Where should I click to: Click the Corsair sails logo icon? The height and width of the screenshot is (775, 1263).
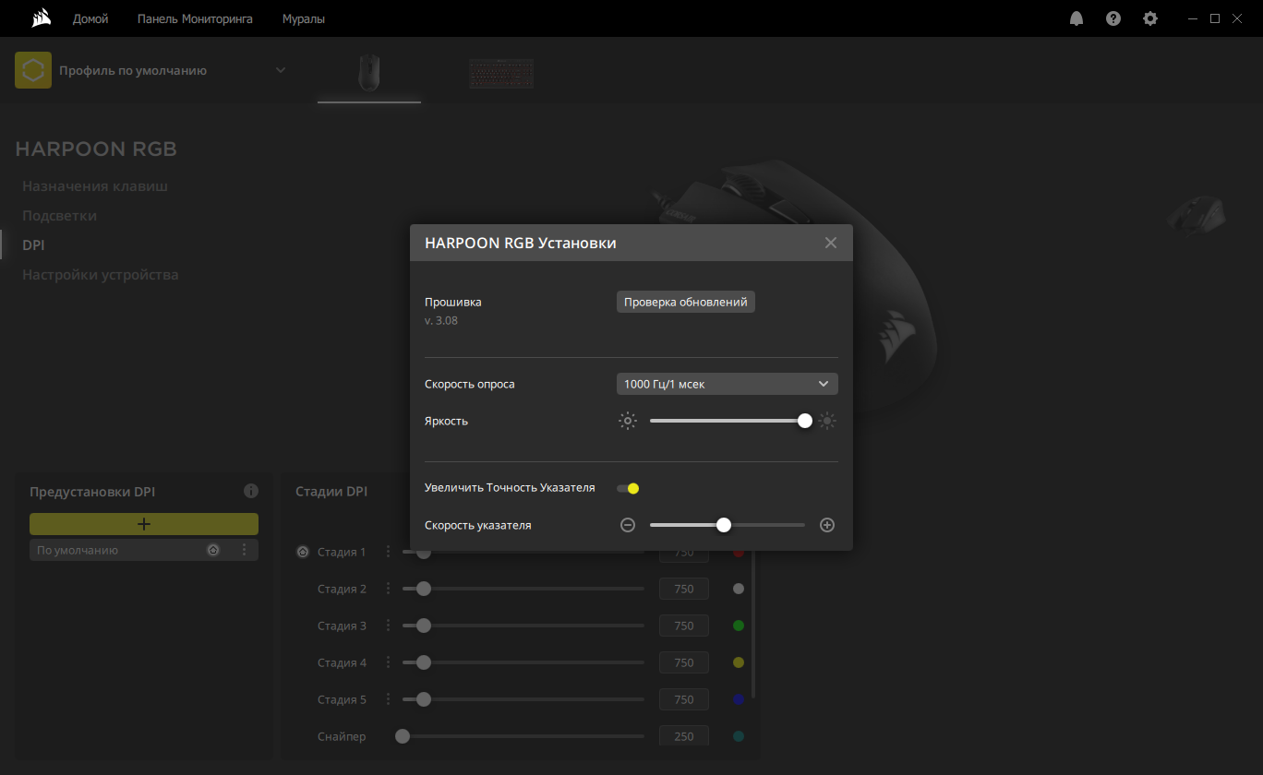click(x=40, y=18)
